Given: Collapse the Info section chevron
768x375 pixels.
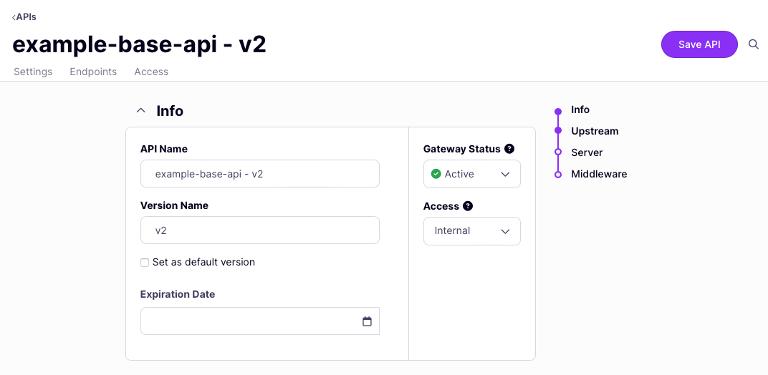Looking at the screenshot, I should (x=141, y=111).
